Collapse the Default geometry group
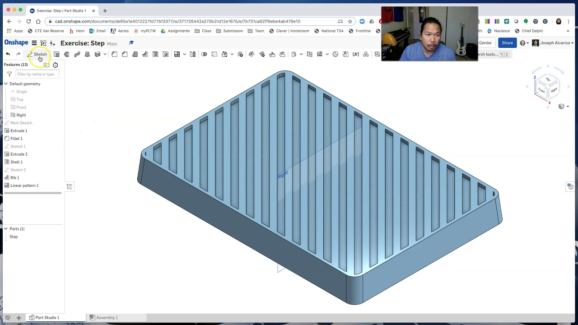Screen dimensions: 578x325 coord(6,84)
